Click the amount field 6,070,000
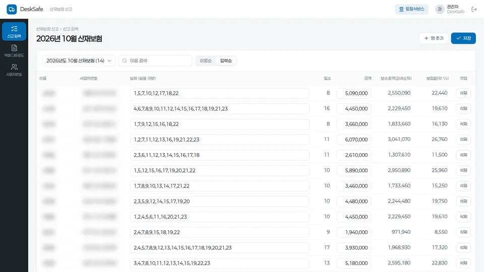Image resolution: width=484 pixels, height=272 pixels. point(354,140)
